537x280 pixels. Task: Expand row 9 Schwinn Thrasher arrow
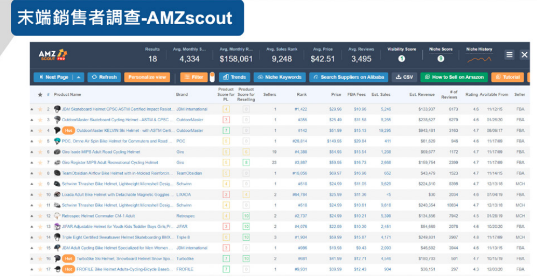click(32, 184)
